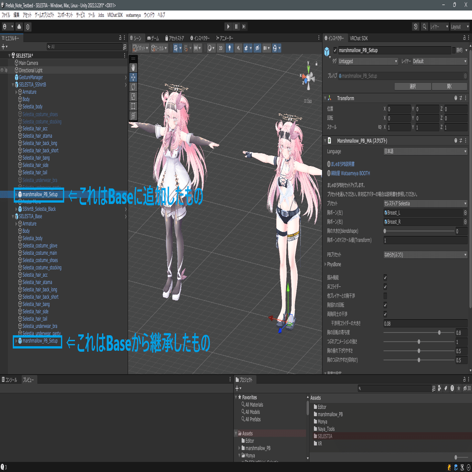This screenshot has height=472, width=472.
Task: Click the play button
Action: 228,27
